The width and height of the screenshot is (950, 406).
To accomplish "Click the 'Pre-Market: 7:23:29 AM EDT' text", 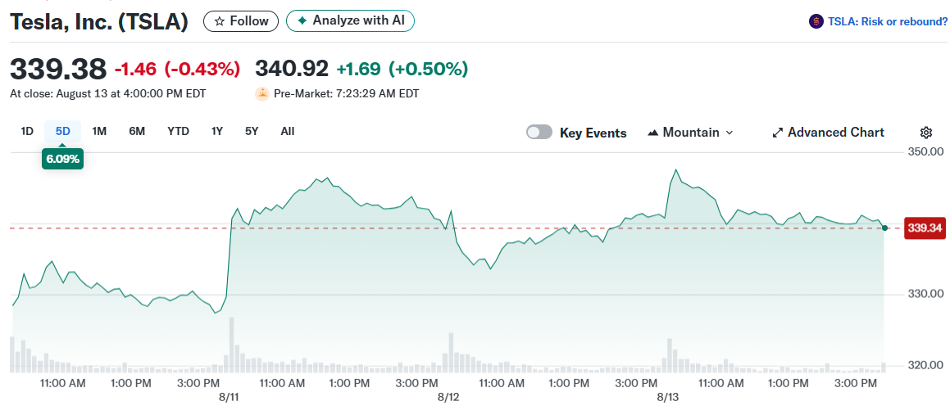I will click(x=347, y=94).
